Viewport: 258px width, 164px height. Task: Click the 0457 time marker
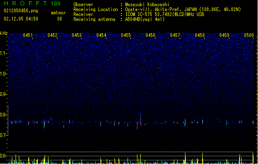[175, 35]
